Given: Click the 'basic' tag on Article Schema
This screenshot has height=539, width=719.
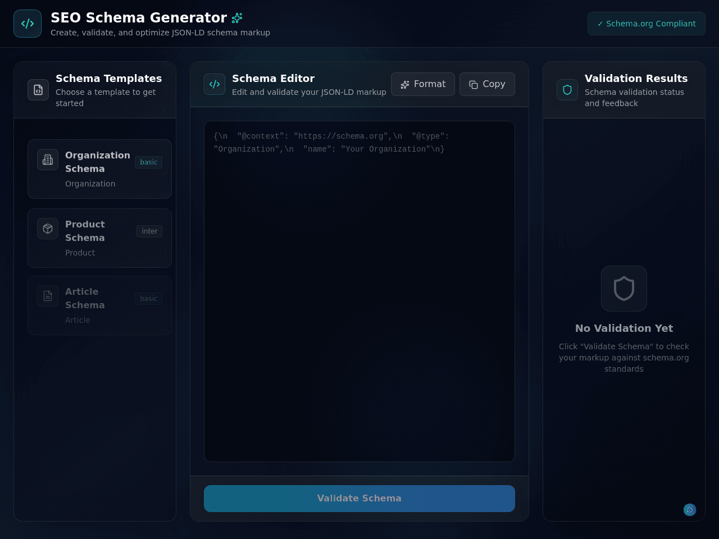Looking at the screenshot, I should tap(149, 299).
